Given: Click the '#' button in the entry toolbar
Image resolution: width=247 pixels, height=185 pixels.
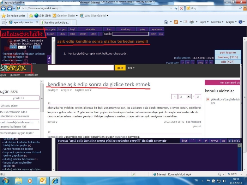Looking at the screenshot, I should [x=206, y=141].
